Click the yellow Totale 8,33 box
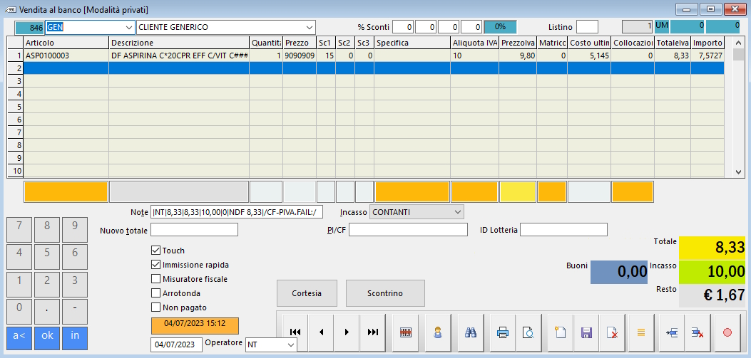Image resolution: width=751 pixels, height=358 pixels. [712, 248]
